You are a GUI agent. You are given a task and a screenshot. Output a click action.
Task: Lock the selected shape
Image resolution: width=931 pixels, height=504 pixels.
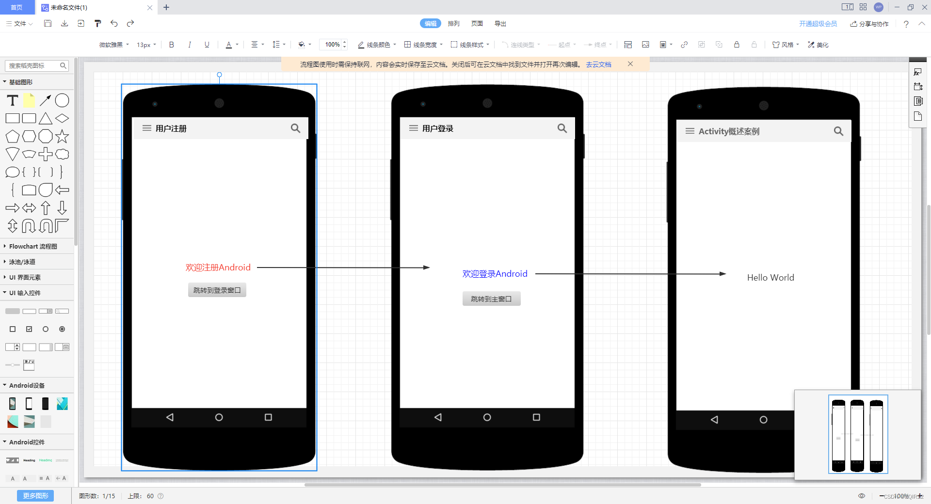click(737, 45)
